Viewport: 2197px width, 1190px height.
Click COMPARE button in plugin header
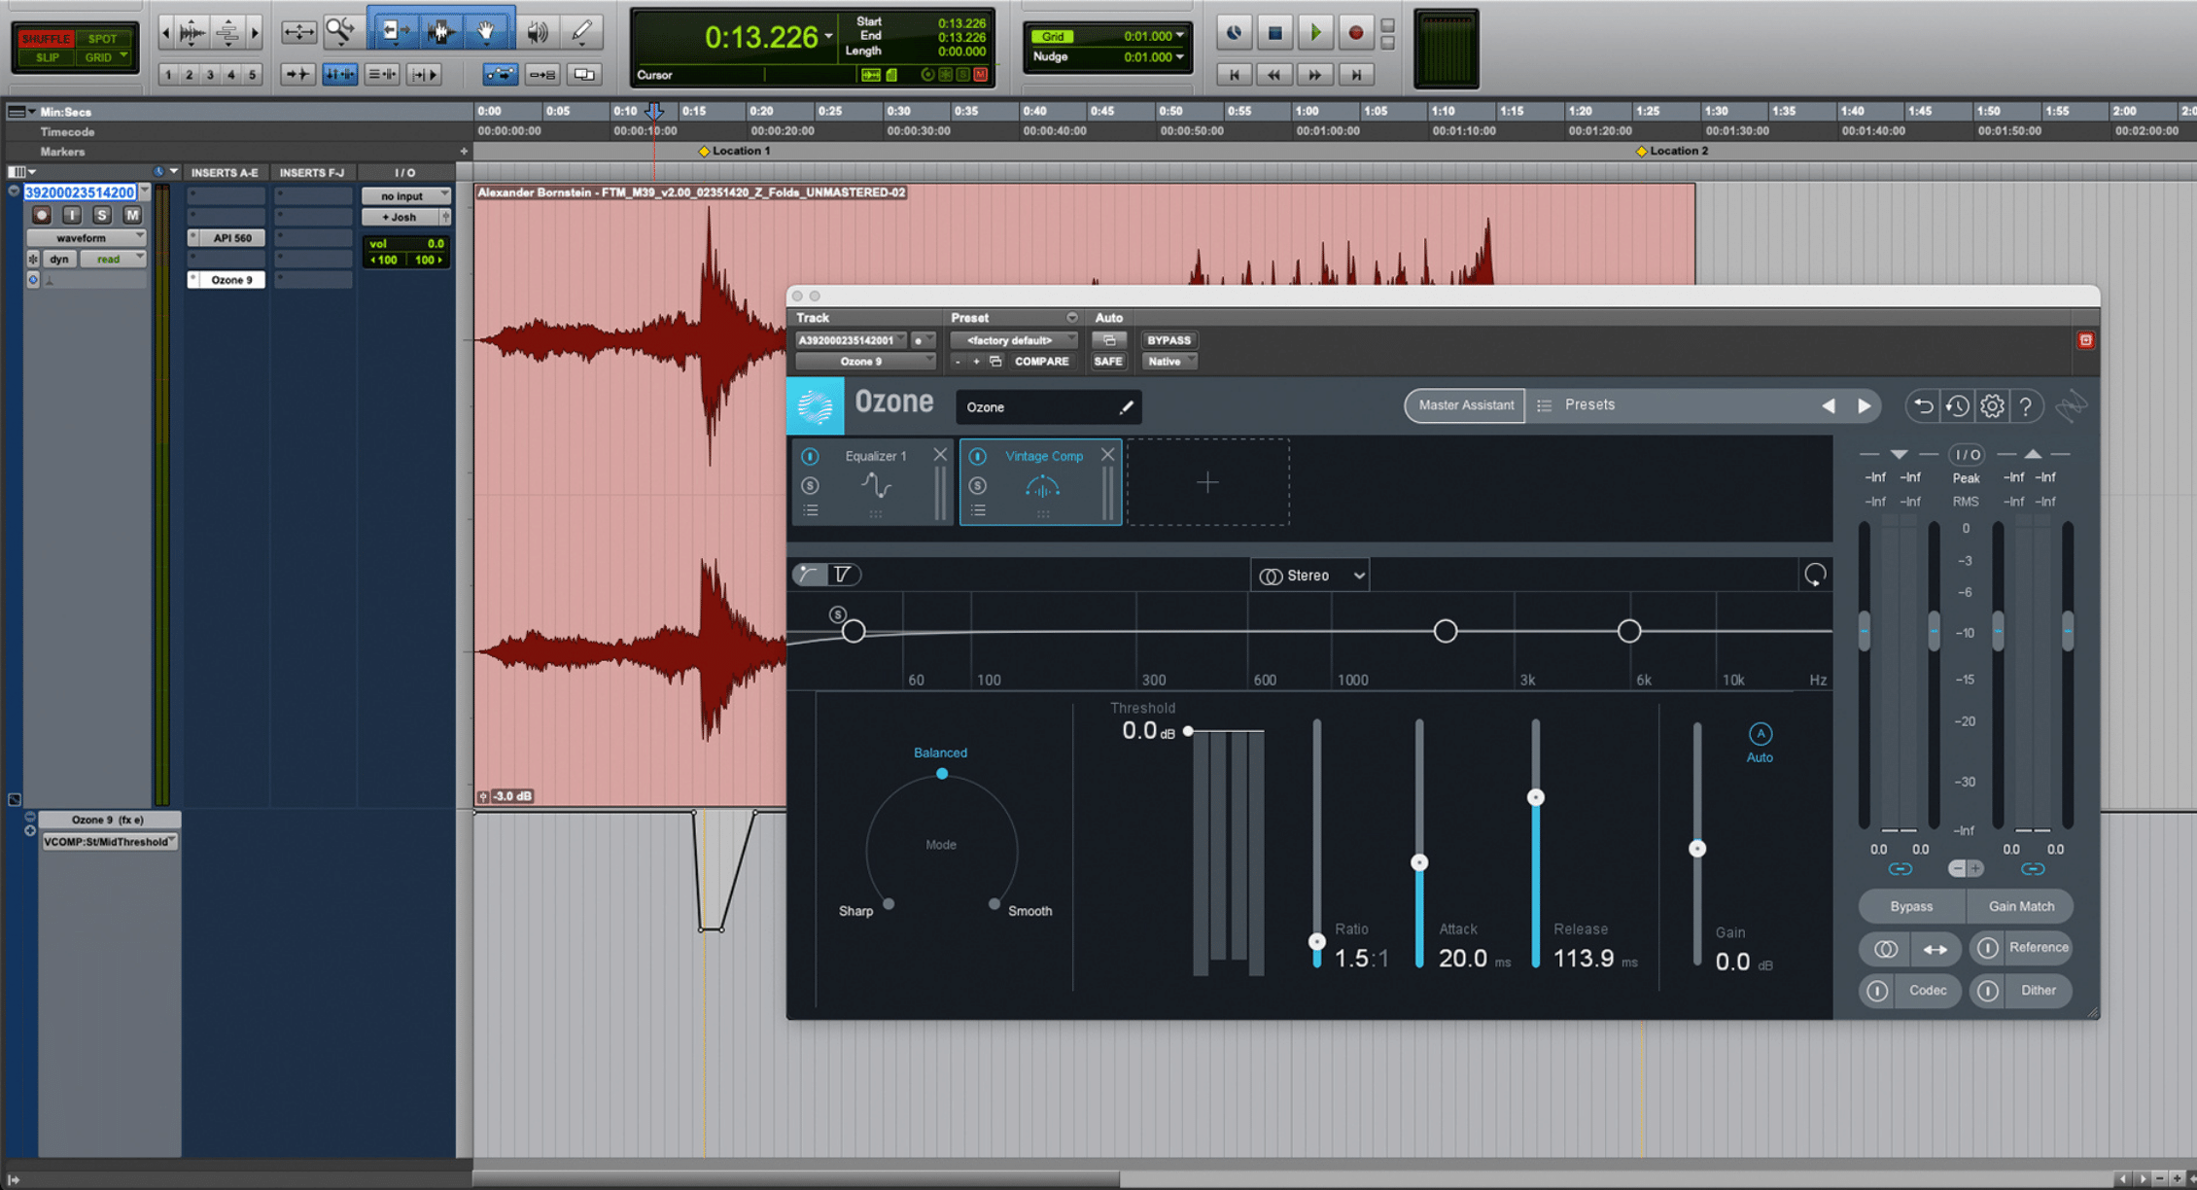(x=1041, y=362)
